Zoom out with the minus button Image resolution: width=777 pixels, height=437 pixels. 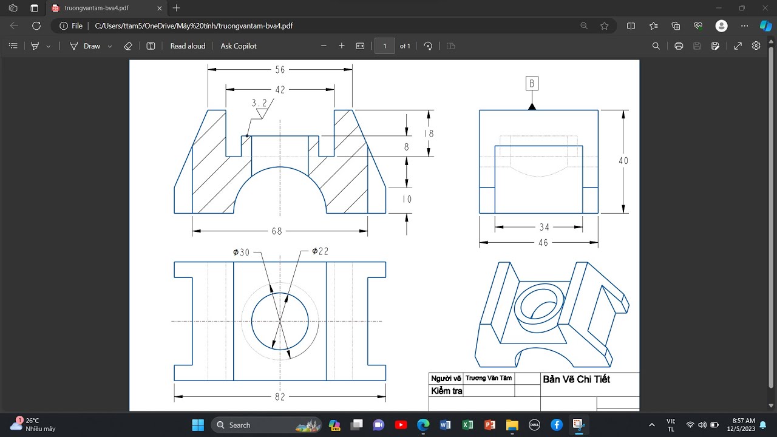(324, 46)
